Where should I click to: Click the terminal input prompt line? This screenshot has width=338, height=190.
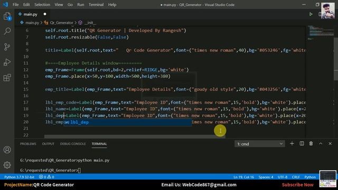(x=51, y=170)
